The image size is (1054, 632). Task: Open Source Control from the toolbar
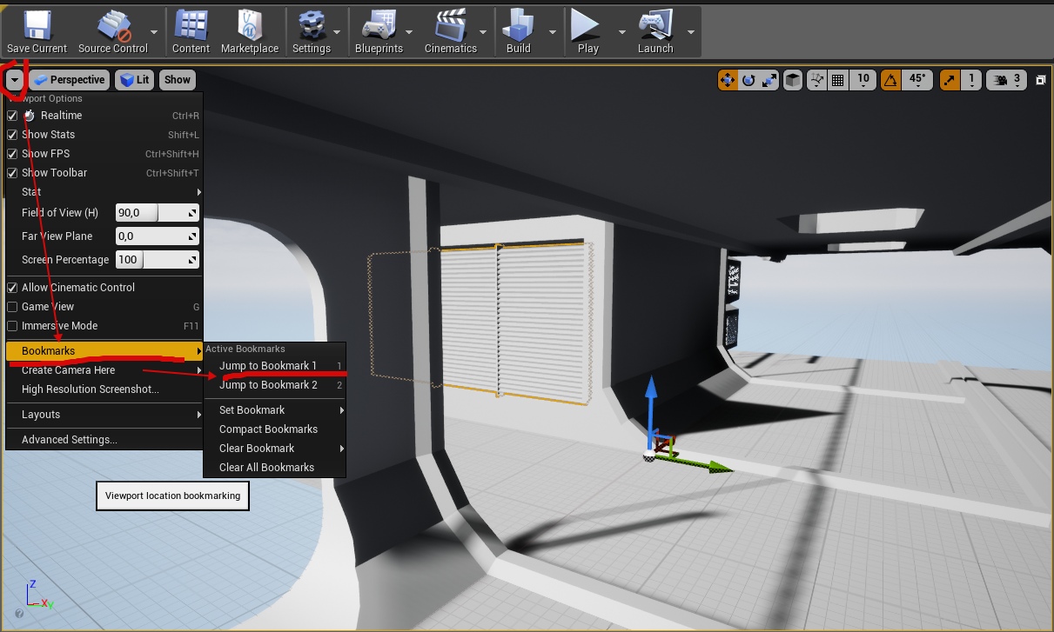113,32
